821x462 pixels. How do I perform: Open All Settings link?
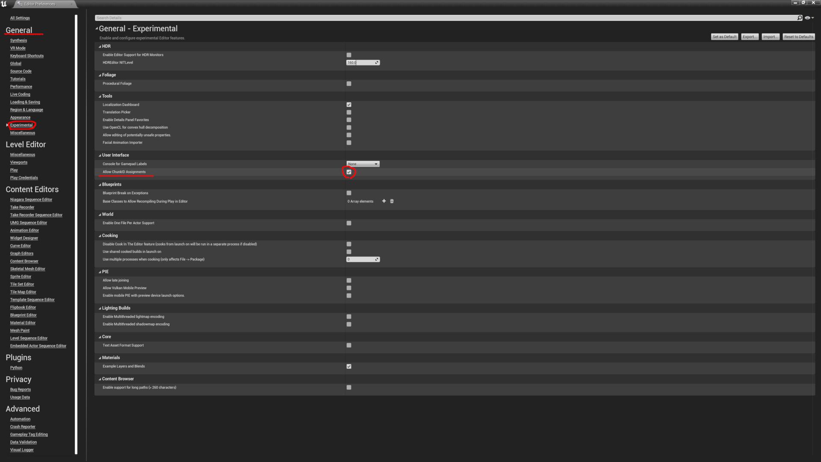(x=20, y=18)
